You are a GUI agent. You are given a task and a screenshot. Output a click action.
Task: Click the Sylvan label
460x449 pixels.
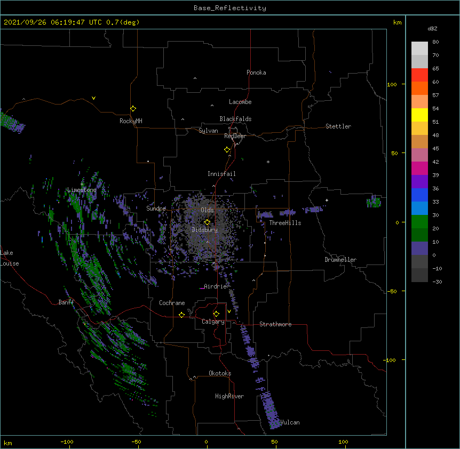pyautogui.click(x=208, y=131)
